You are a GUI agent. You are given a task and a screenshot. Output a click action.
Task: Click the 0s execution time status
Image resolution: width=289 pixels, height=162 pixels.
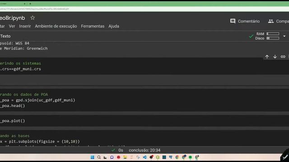pyautogui.click(x=121, y=150)
